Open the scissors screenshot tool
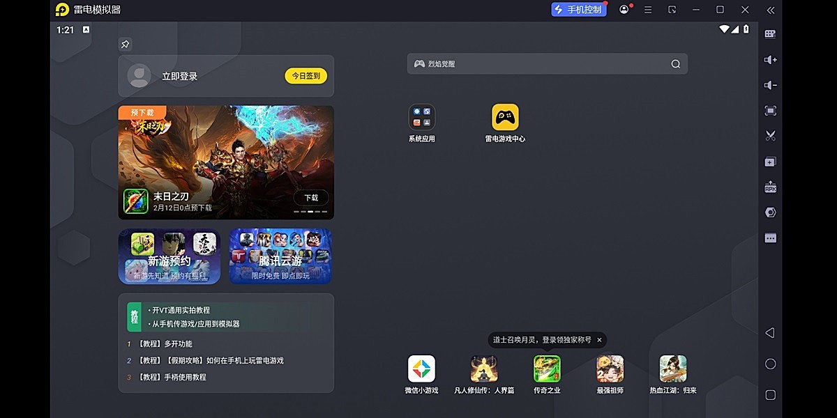The height and width of the screenshot is (418, 837). point(770,136)
